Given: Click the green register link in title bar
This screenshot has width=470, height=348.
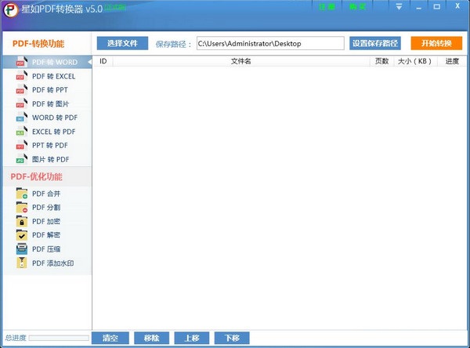Looking at the screenshot, I should 327,6.
